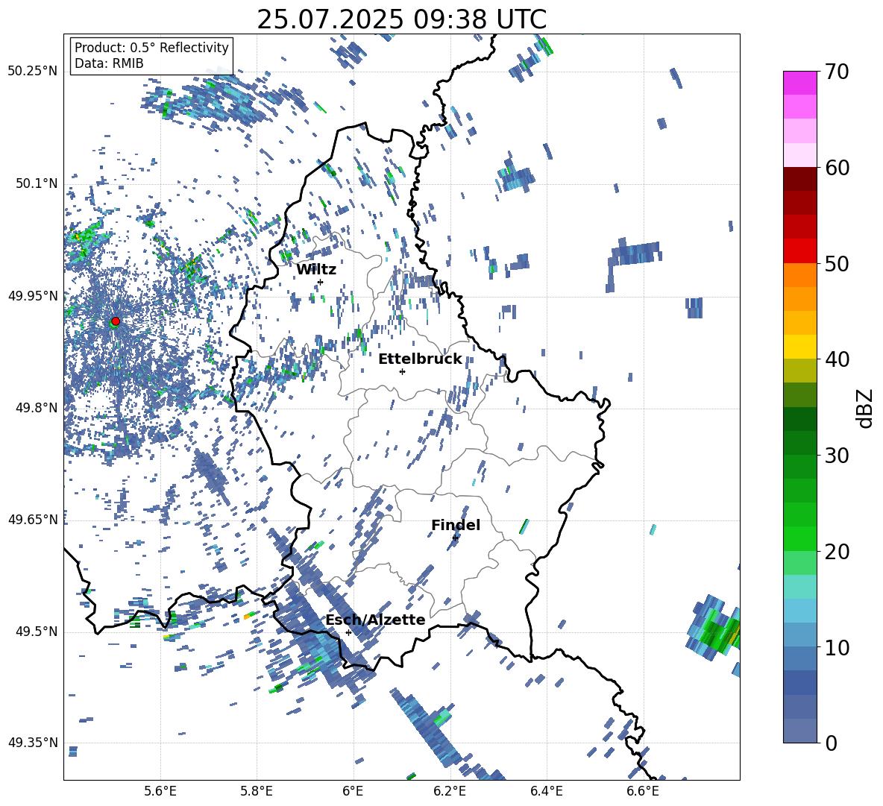883x806 pixels.
Task: Click the title 25.07.2025 09:38 UTC
Action: pyautogui.click(x=401, y=19)
